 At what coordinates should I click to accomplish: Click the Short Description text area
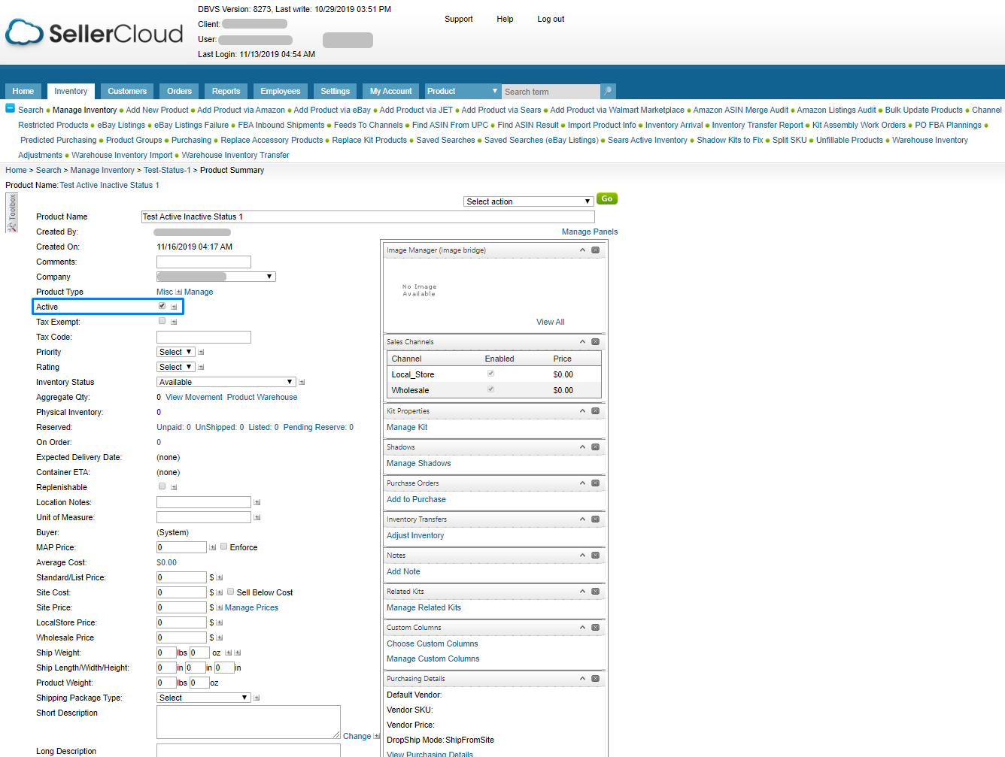(248, 722)
